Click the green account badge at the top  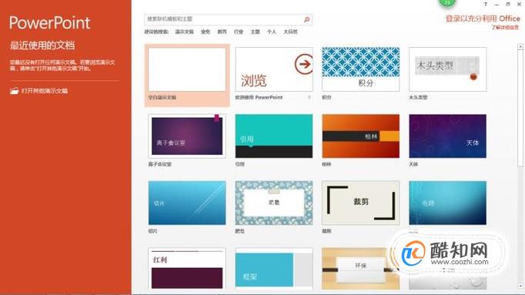pyautogui.click(x=447, y=2)
